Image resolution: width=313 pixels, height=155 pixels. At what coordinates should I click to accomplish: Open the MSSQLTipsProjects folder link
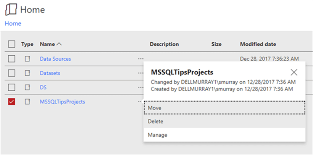[63, 102]
